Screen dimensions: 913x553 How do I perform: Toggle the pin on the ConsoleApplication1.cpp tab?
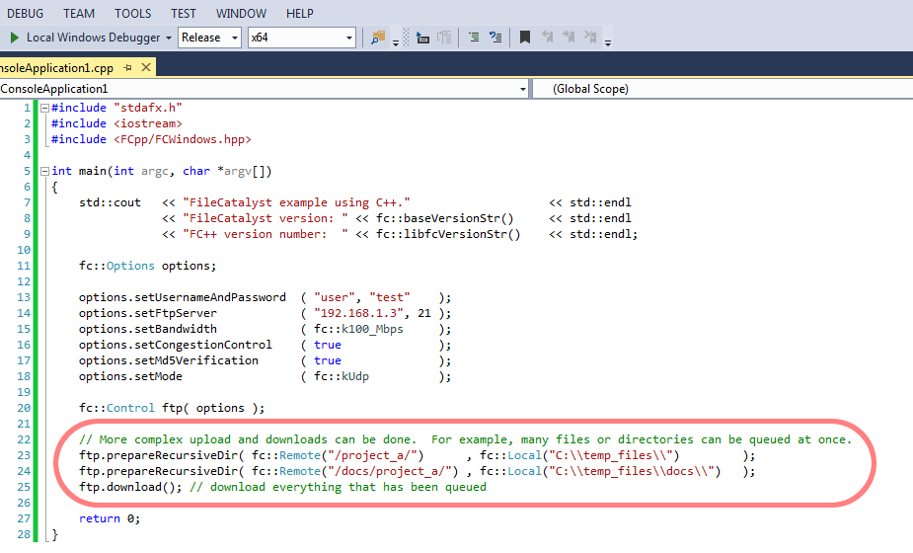127,68
